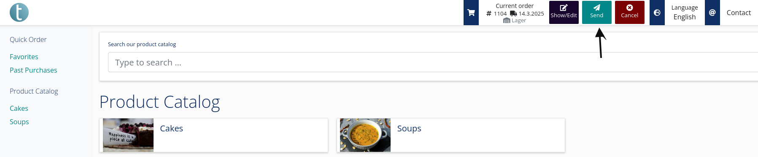Click the globe language icon
The image size is (758, 157).
[x=657, y=13]
